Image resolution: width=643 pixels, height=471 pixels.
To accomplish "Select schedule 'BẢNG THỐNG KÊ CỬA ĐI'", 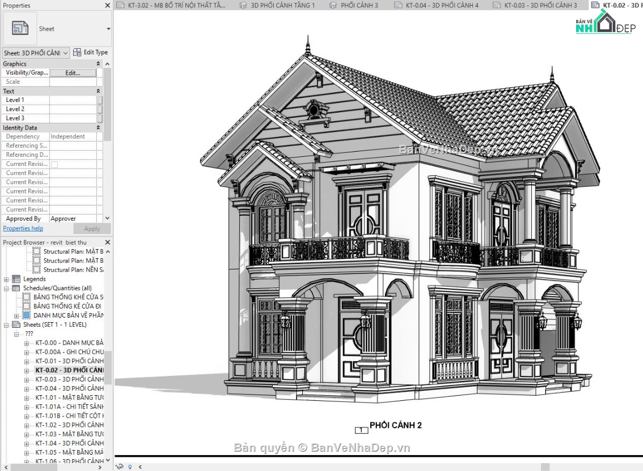I will 67,306.
